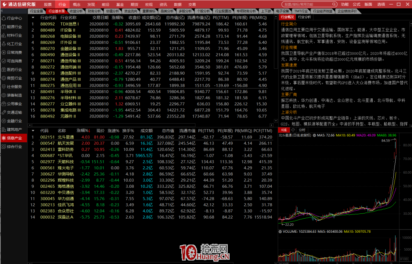This screenshot has height=264, width=412.
Task: Switch the chart to 分时 view
Action: tap(302, 130)
